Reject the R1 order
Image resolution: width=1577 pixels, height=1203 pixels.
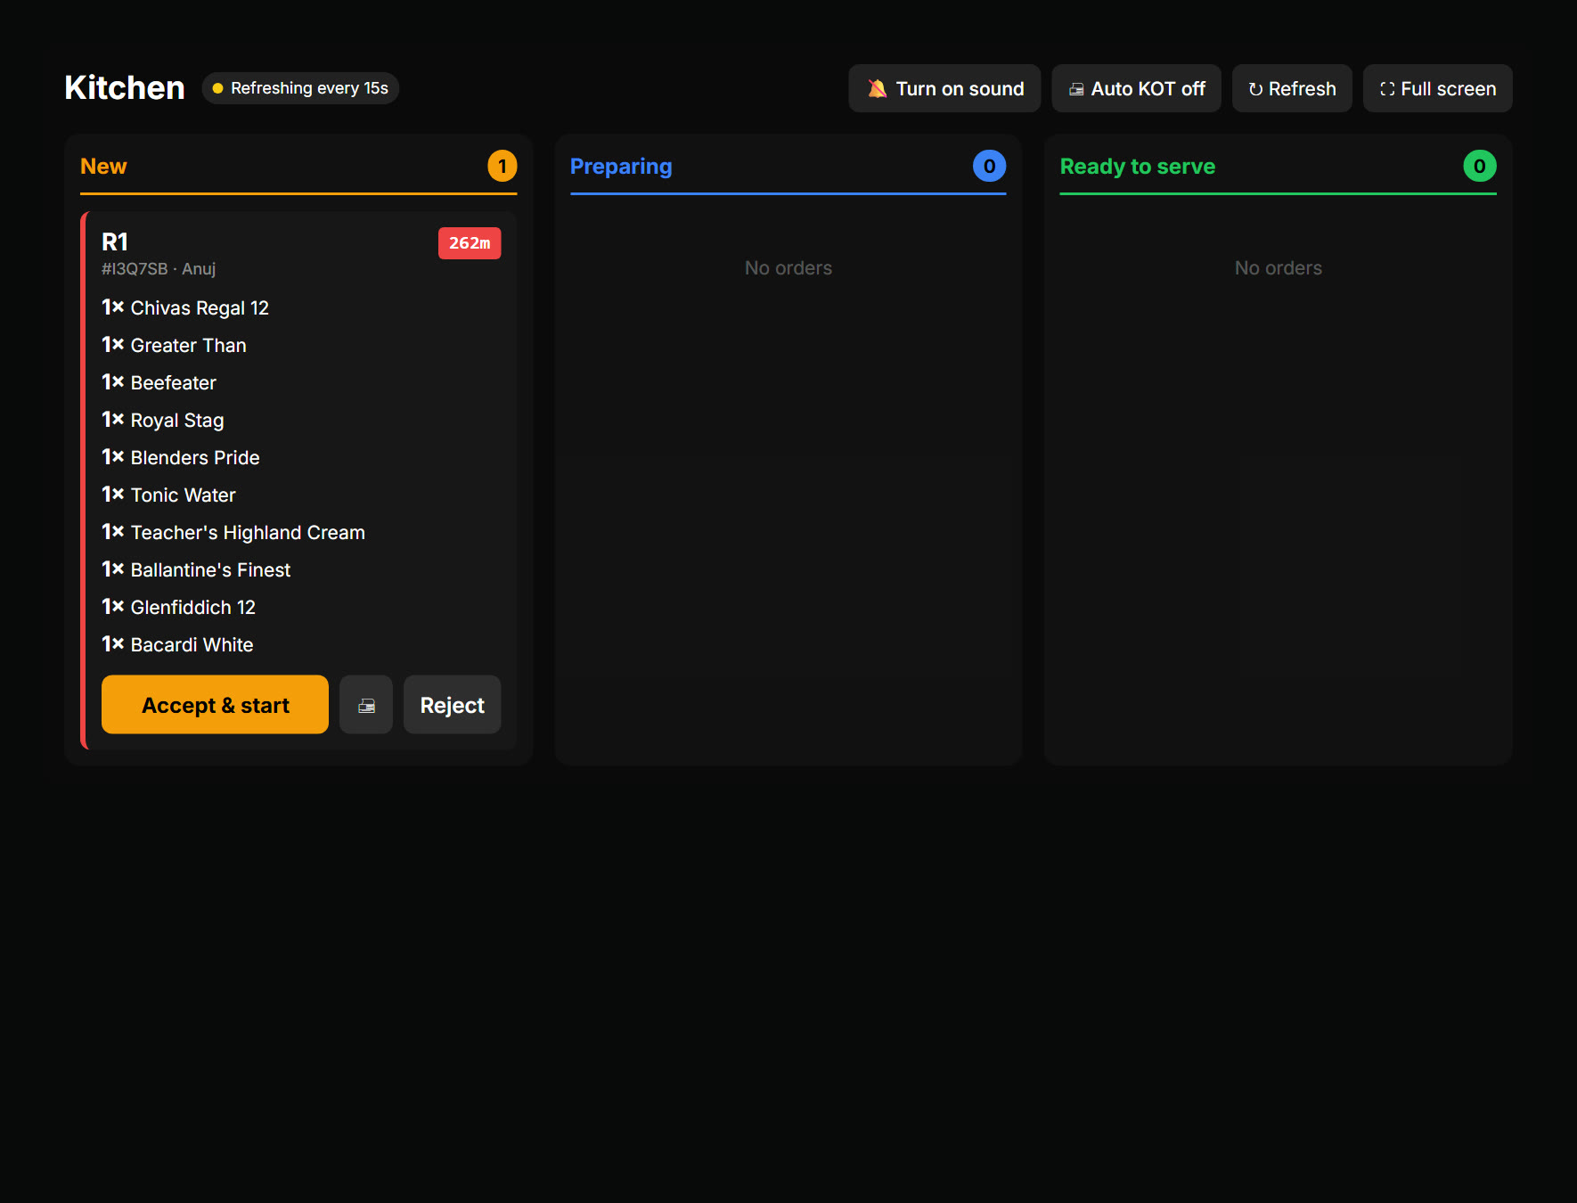(452, 705)
